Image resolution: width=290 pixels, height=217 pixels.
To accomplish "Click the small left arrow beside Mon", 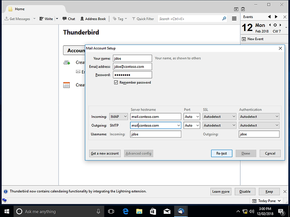I will (270, 25).
